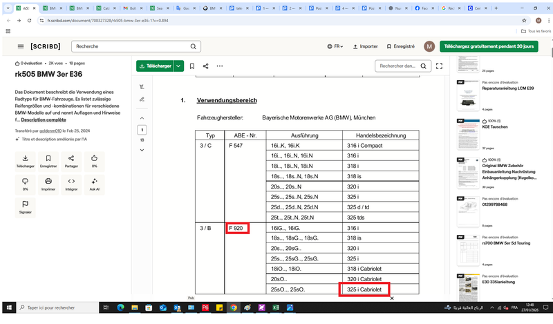Click the Partager tile in left panel
This screenshot has width=553, height=324.
coord(71,162)
